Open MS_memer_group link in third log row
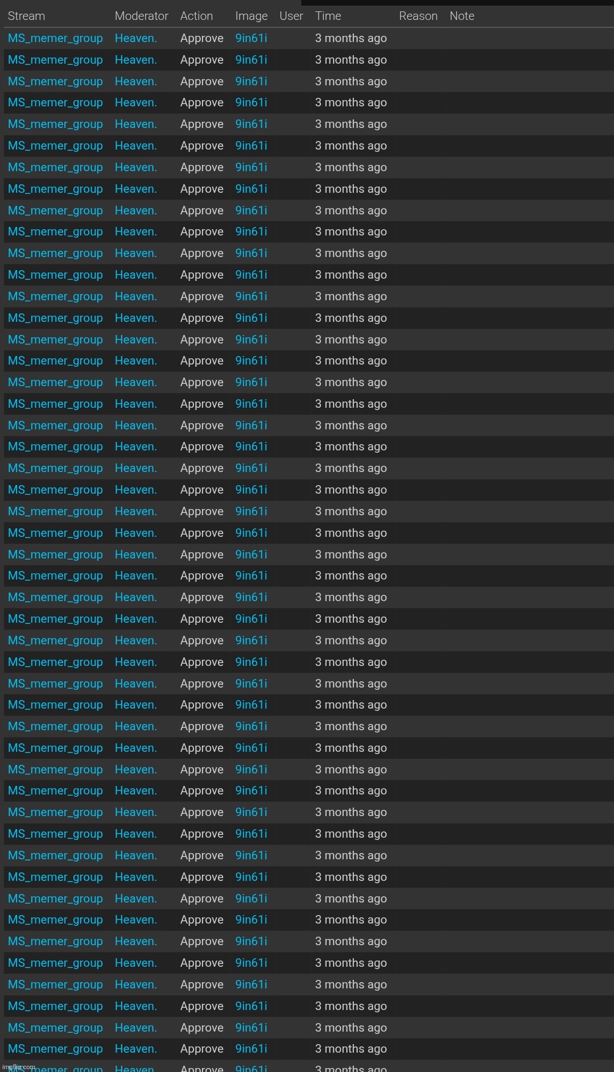 pos(55,81)
